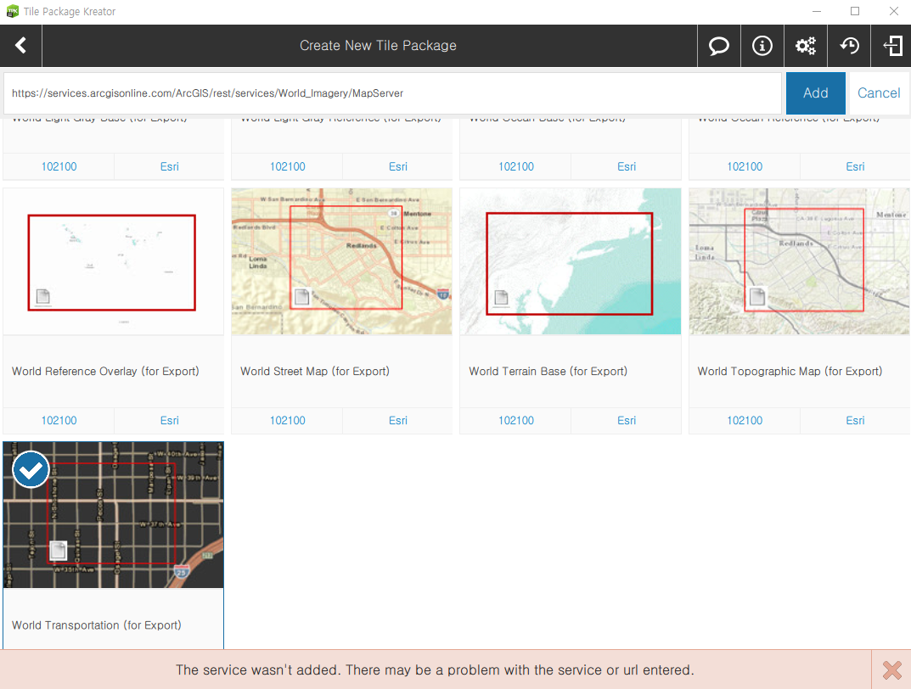Click Esri under World Ocean Base

pyautogui.click(x=627, y=166)
